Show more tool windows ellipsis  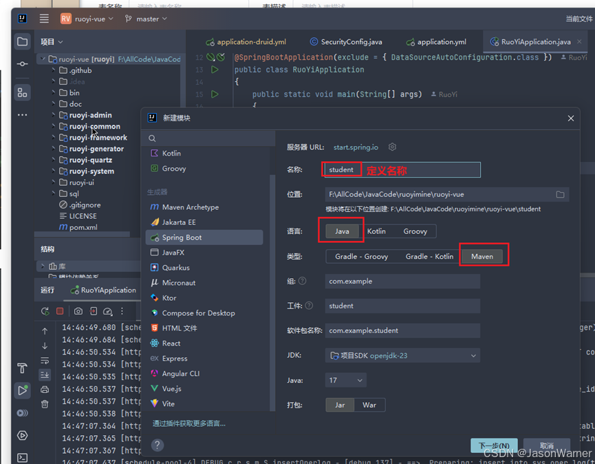23,115
